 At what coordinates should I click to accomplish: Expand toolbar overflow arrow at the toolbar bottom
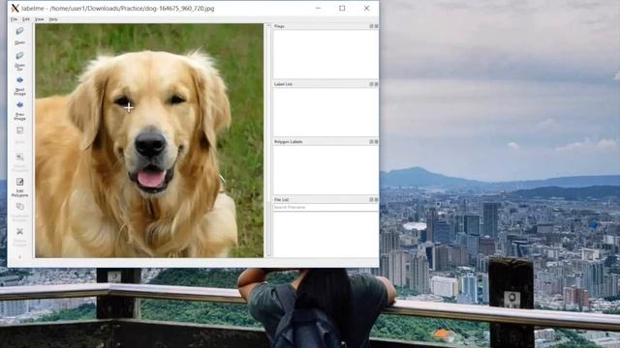19,257
